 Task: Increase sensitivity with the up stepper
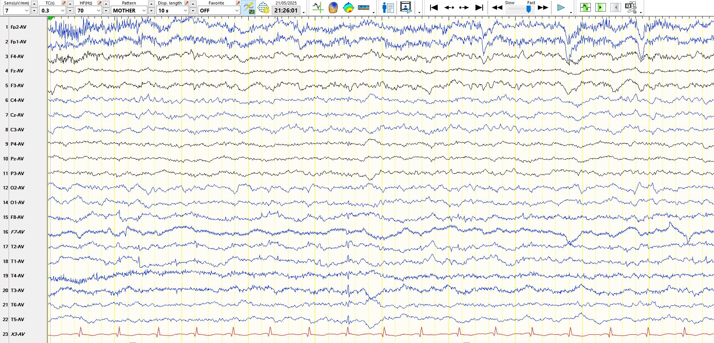tap(34, 3)
